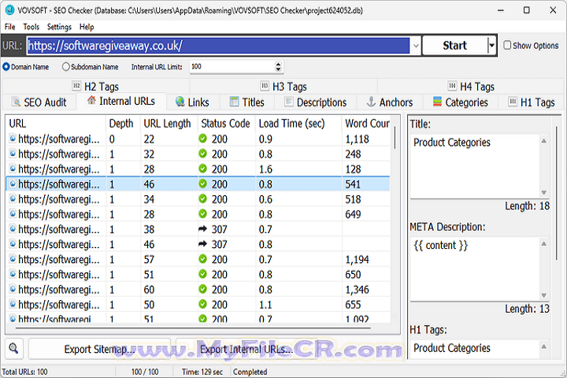Image resolution: width=567 pixels, height=378 pixels.
Task: Click the URL list horizontal scrollbar
Action: (194, 328)
